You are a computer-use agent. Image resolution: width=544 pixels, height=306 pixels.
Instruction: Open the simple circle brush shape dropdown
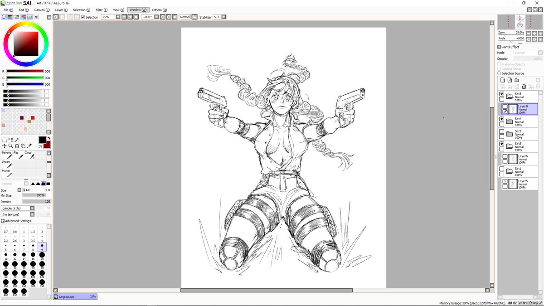click(32, 208)
